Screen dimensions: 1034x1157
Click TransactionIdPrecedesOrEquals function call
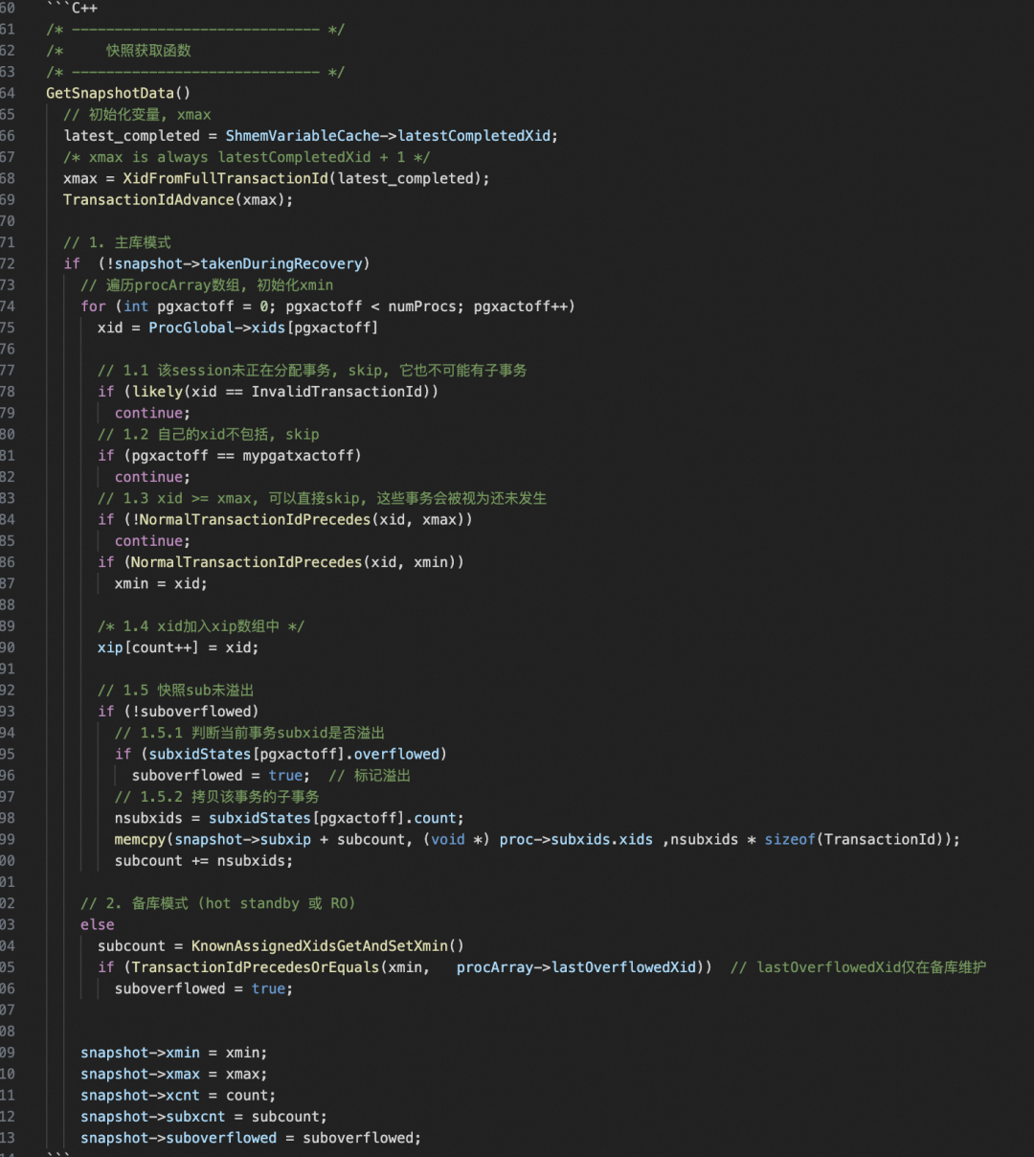point(256,967)
